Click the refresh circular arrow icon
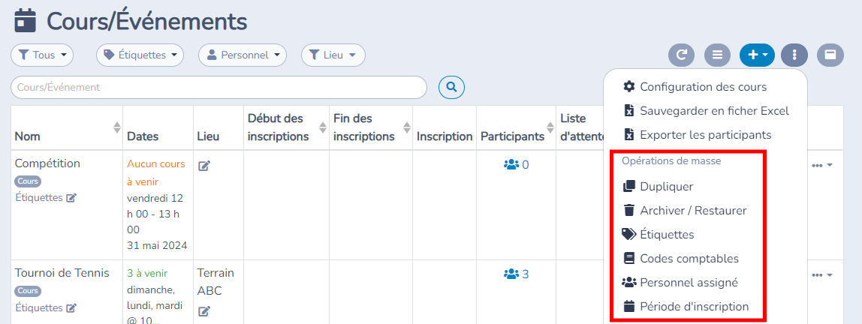 [682, 55]
